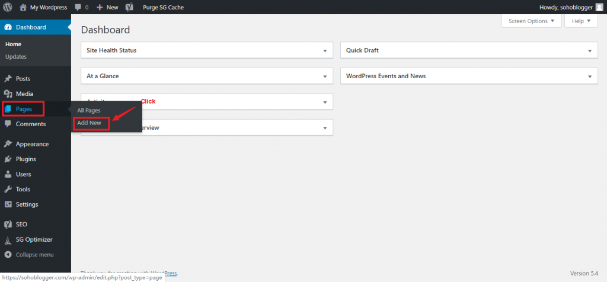
Task: Click the Appearance paintbrush icon
Action: click(x=8, y=144)
